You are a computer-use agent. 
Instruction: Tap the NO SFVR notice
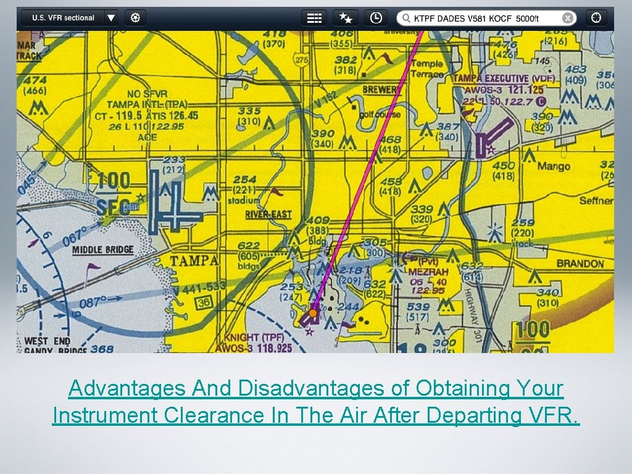[147, 94]
